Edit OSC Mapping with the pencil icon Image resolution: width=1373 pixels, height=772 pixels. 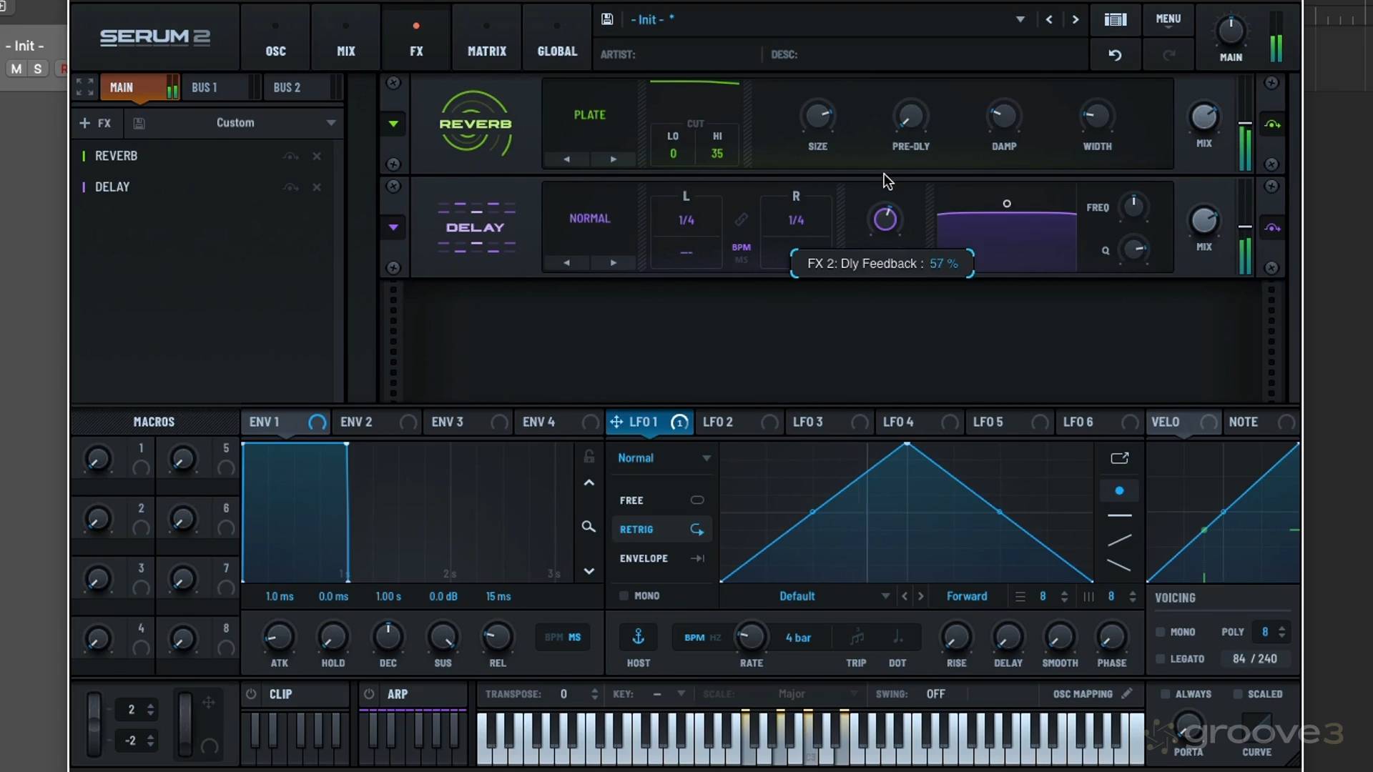click(x=1128, y=693)
